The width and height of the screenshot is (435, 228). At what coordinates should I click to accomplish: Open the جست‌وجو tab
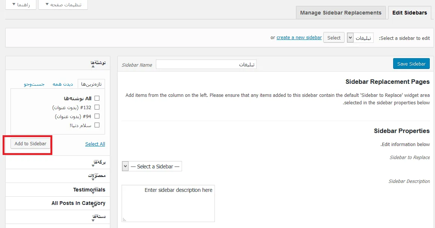[x=34, y=84]
